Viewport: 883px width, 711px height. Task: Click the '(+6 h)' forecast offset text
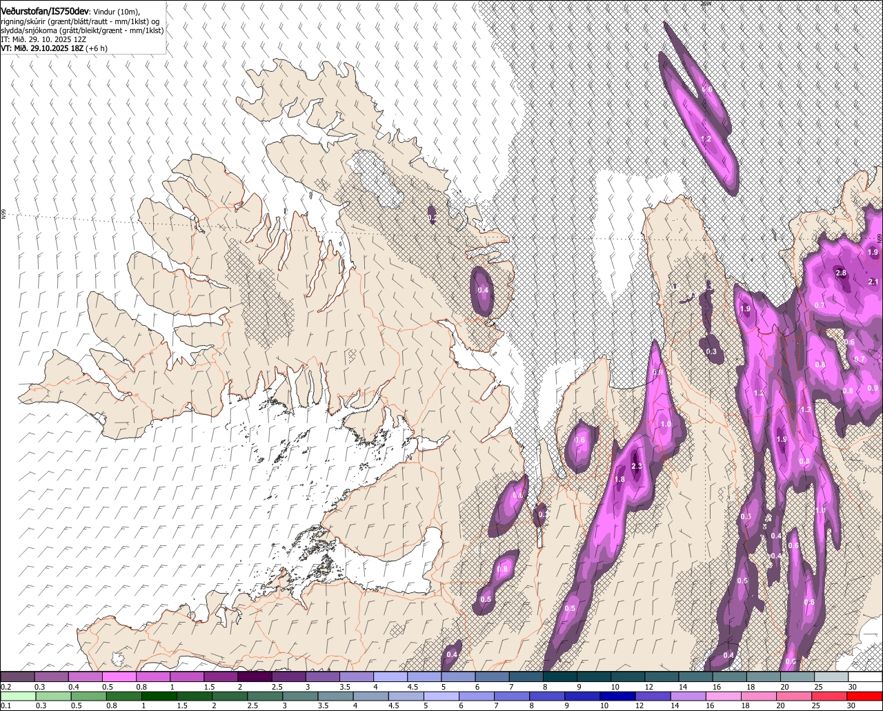coord(97,48)
